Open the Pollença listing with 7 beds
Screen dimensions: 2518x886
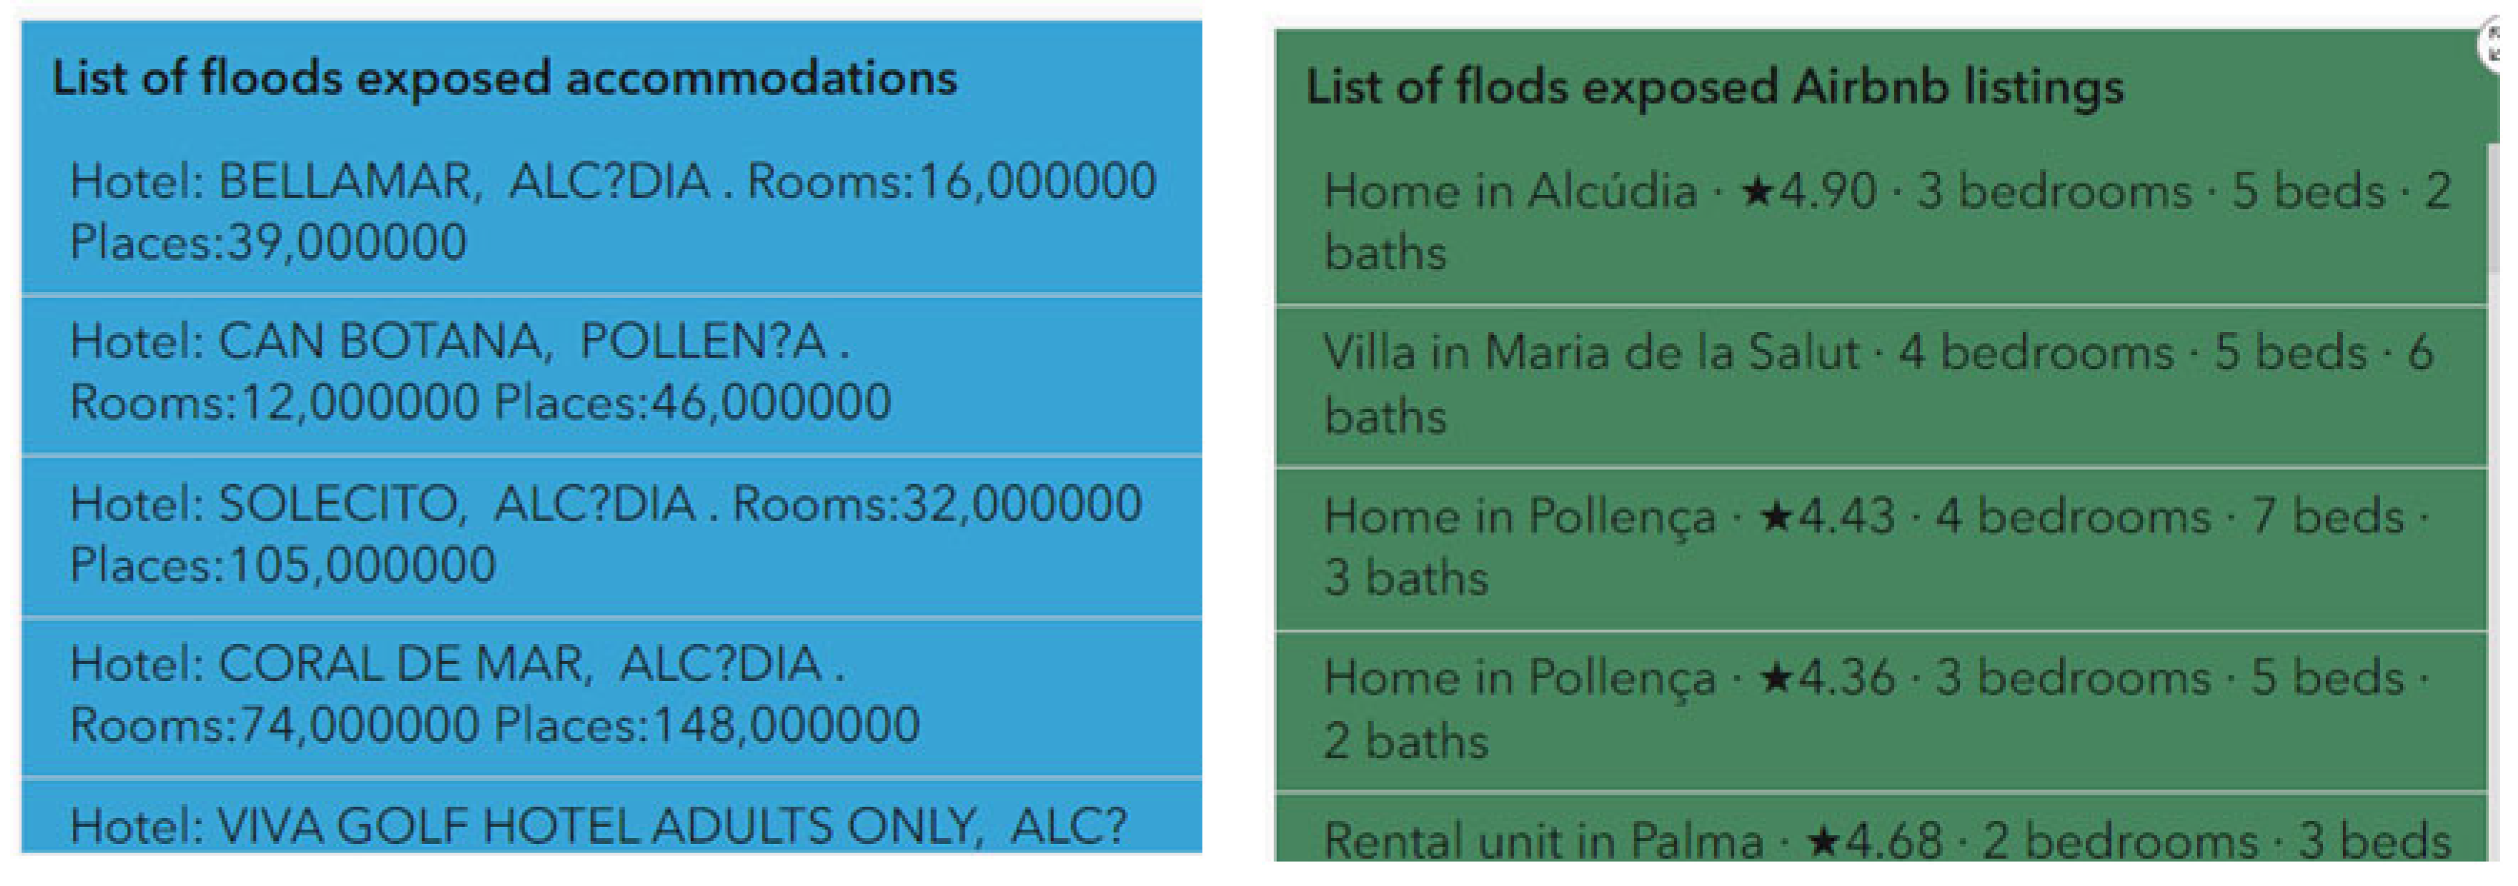(1881, 547)
